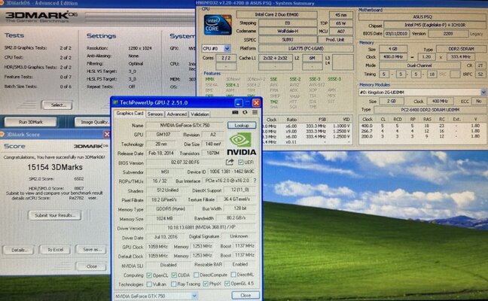Click the GM107 GPU field
Viewport: 488px width, 301px height.
tap(163, 135)
